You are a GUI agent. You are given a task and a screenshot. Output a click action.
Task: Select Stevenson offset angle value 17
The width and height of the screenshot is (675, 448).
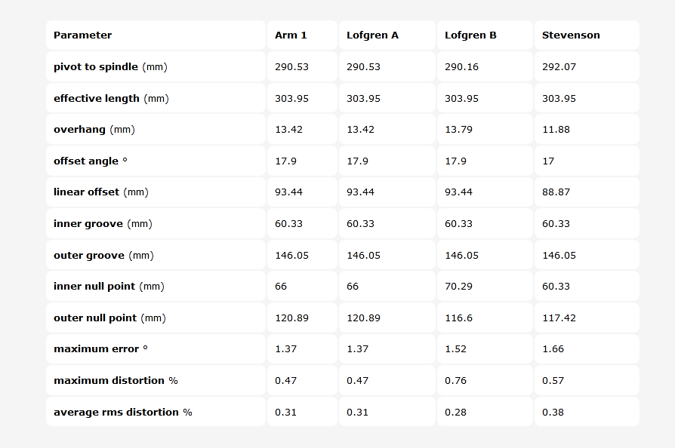[x=548, y=161]
